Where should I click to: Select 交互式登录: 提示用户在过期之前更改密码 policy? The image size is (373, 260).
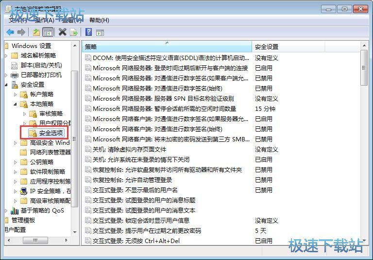click(x=147, y=230)
